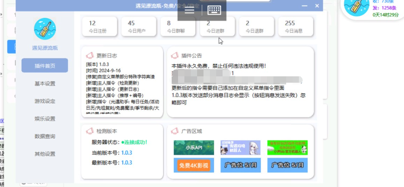Open the 基本设置 section
Viewport: 404px width, 187px height.
[x=45, y=84]
